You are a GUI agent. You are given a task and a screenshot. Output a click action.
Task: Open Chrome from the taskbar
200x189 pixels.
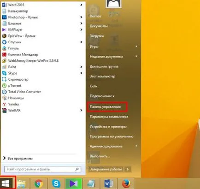pos(39,183)
